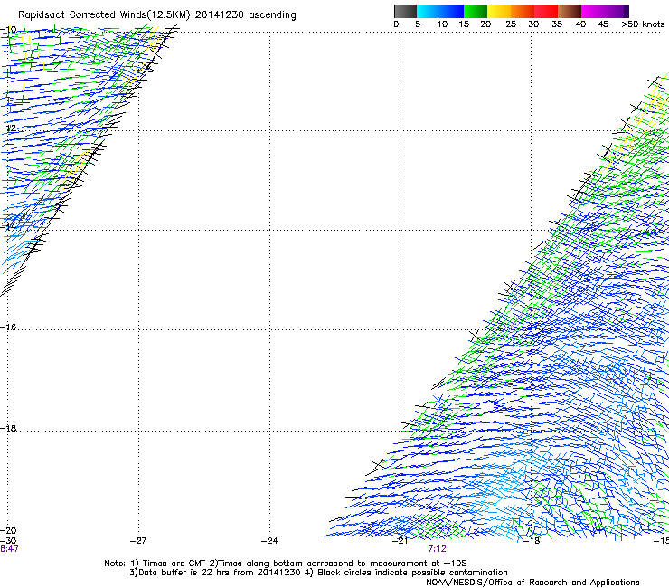Click the -27 longitude axis label
Viewport: 669px width, 588px height.
138,541
